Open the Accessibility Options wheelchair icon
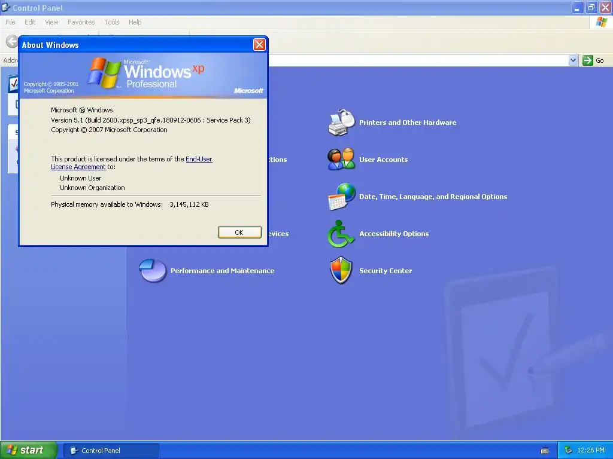The width and height of the screenshot is (613, 459). [x=341, y=234]
